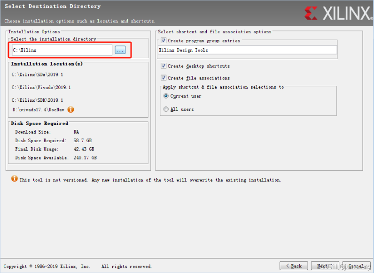Click the C:\Xilinx\Vivado\2019.1 location
The image size is (374, 273).
point(41,87)
